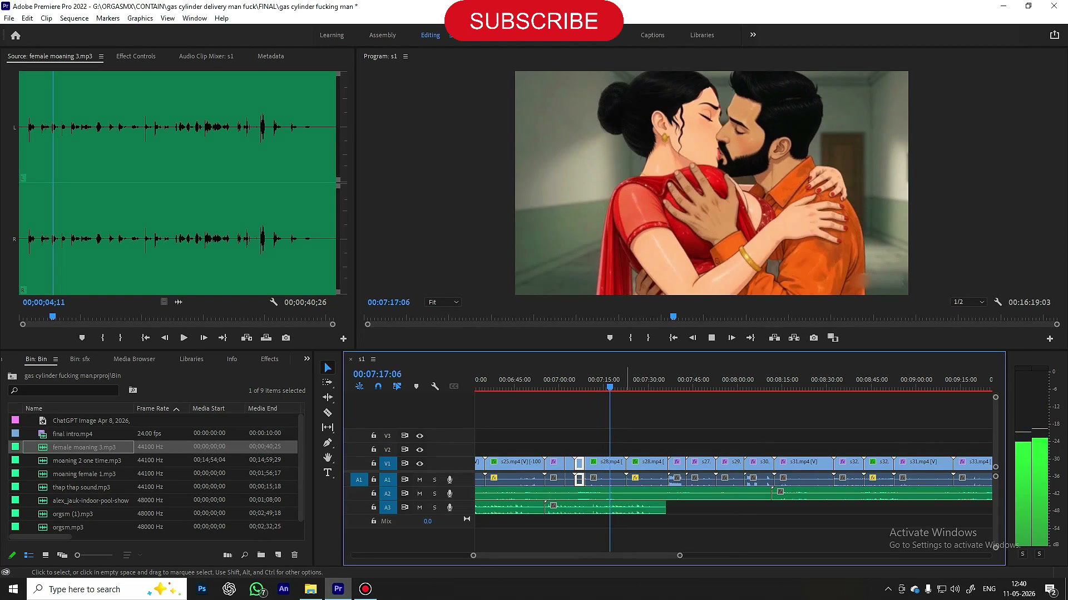The width and height of the screenshot is (1068, 600).
Task: Solo audio track A2
Action: [434, 493]
